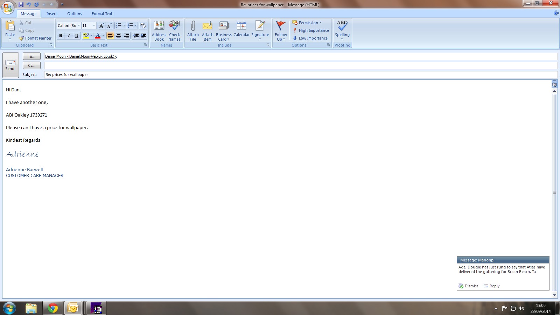Apply the red font color swatch
Image resolution: width=560 pixels, height=315 pixels.
[x=98, y=36]
